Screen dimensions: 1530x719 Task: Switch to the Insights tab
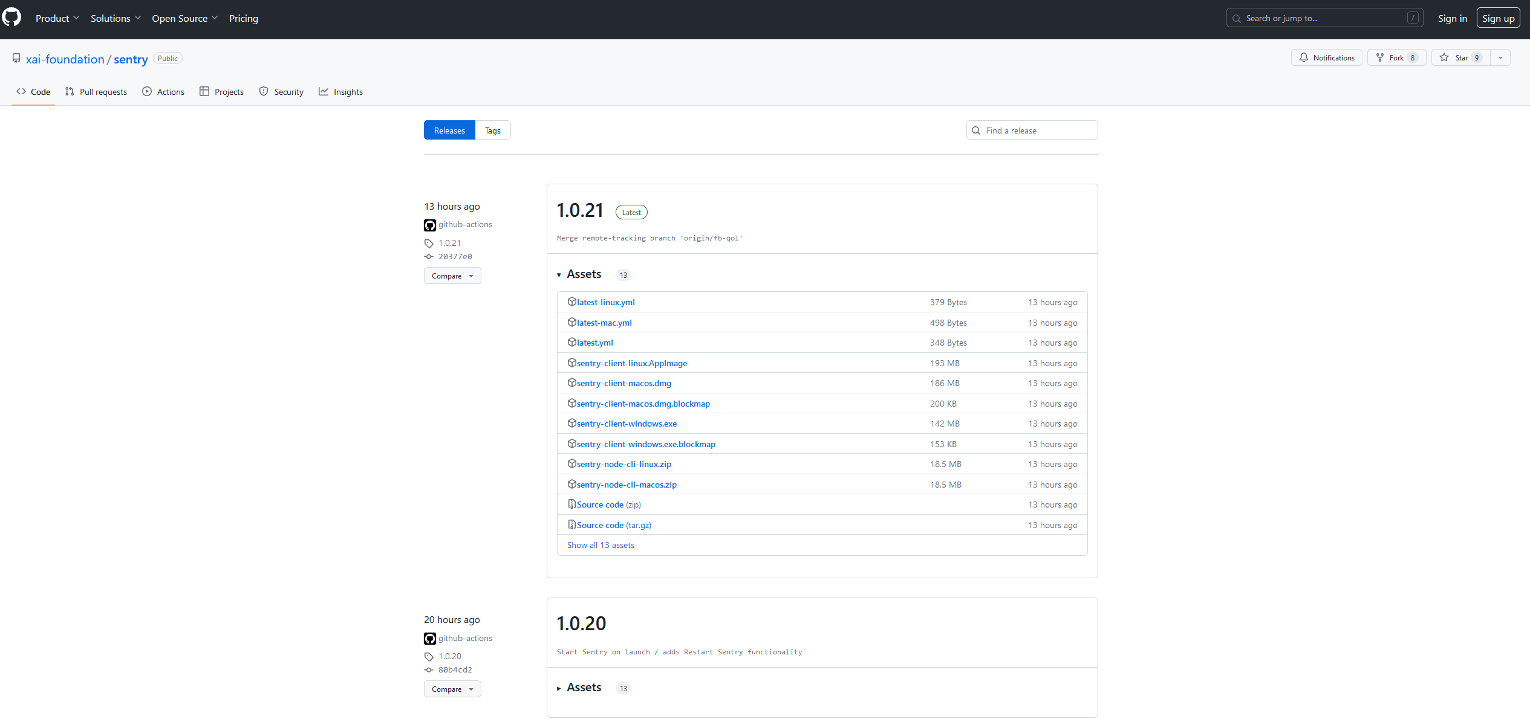tap(340, 92)
